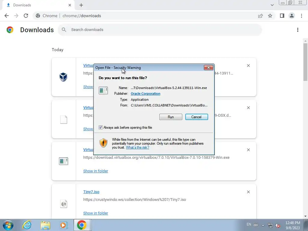This screenshot has width=308, height=231.
Task: Remove the VirtualBox-7.0.10 entry from list
Action: 248,150
